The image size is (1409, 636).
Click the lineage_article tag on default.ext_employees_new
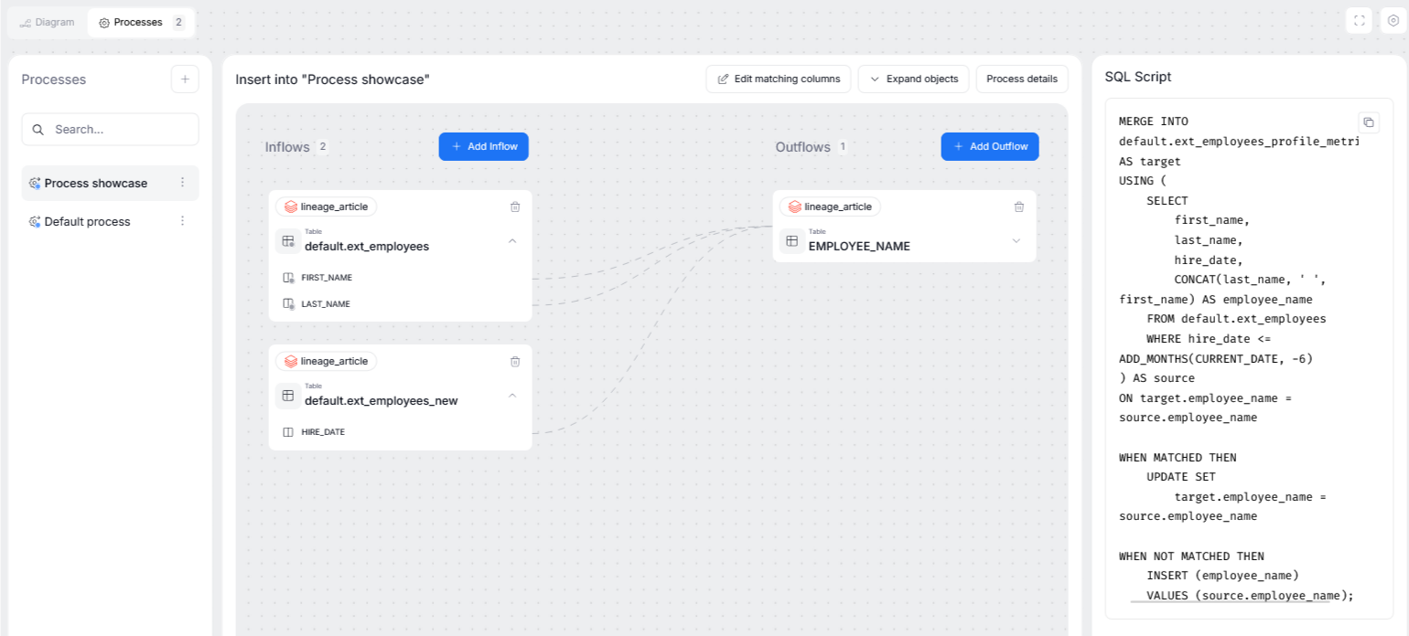(x=327, y=361)
